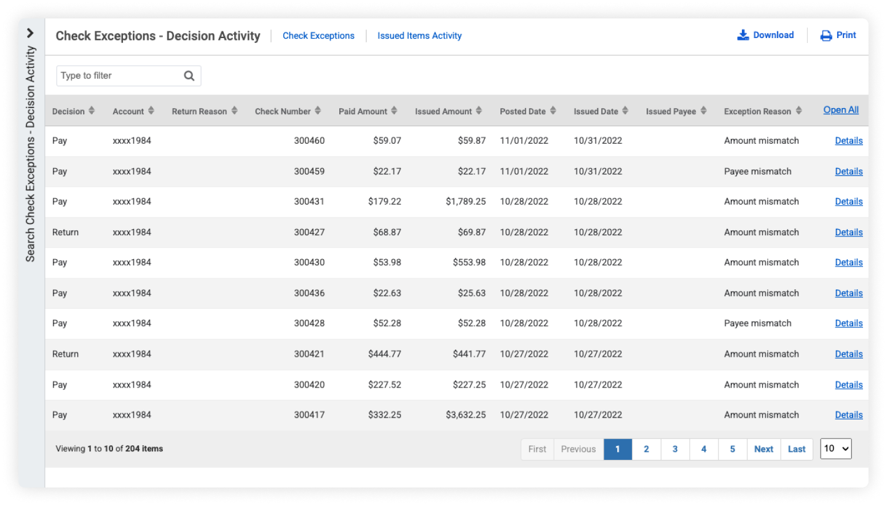The image size is (887, 506).
Task: Click the Open All link
Action: click(841, 110)
